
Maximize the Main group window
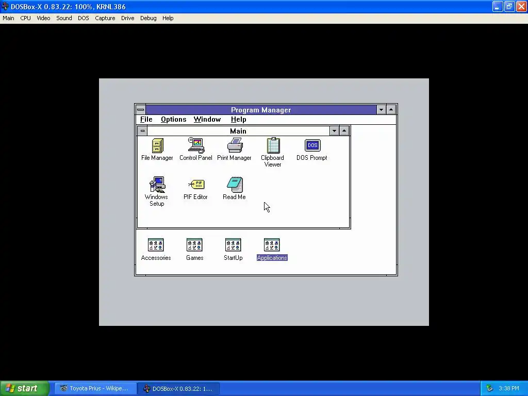(344, 130)
